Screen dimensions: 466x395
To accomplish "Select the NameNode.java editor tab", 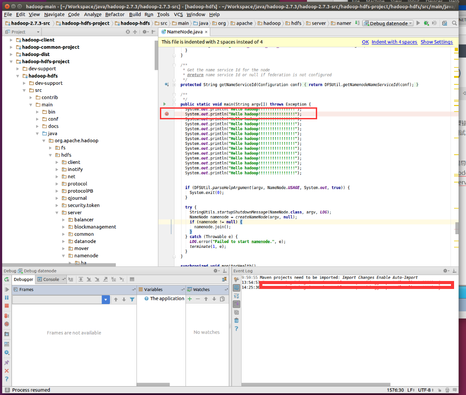I will (x=184, y=32).
